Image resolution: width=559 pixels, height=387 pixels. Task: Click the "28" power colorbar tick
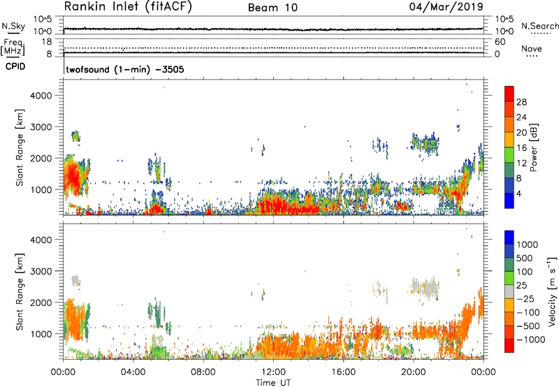(x=521, y=102)
